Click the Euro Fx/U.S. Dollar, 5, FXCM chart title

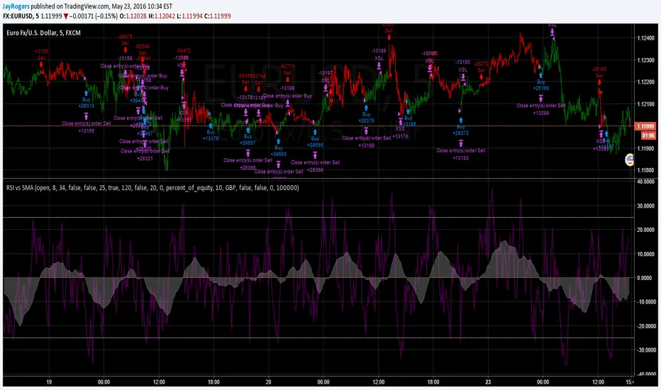click(43, 33)
